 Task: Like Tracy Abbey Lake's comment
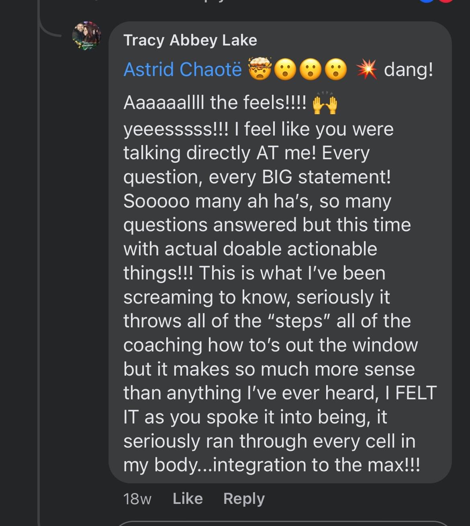[188, 499]
